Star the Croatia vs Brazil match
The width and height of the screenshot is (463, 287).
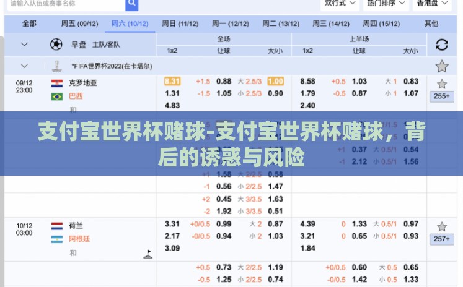pos(442,84)
